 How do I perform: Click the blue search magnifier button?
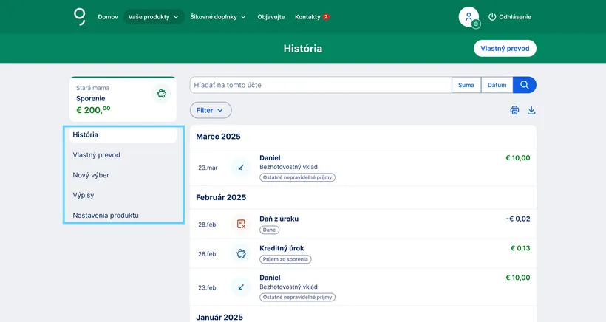click(525, 85)
